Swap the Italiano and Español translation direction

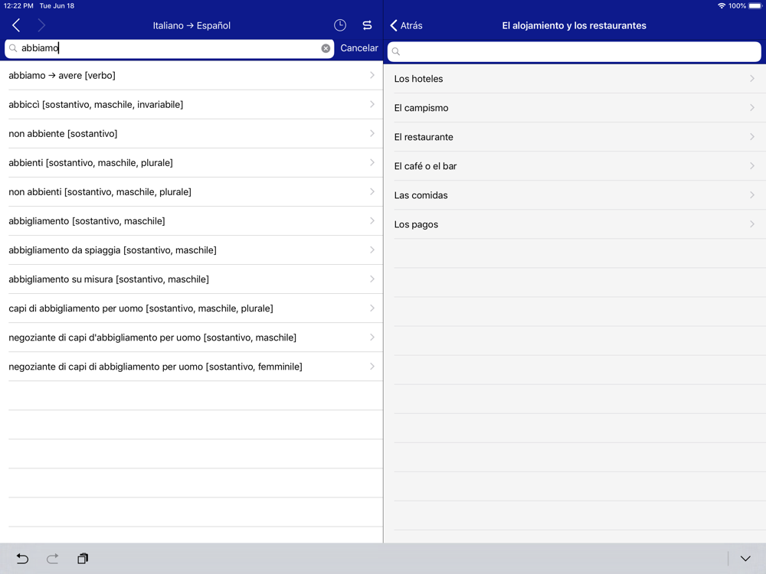(368, 25)
